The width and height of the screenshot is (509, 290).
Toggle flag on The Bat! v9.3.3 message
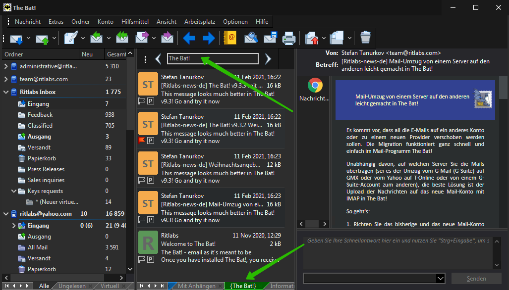point(142,101)
